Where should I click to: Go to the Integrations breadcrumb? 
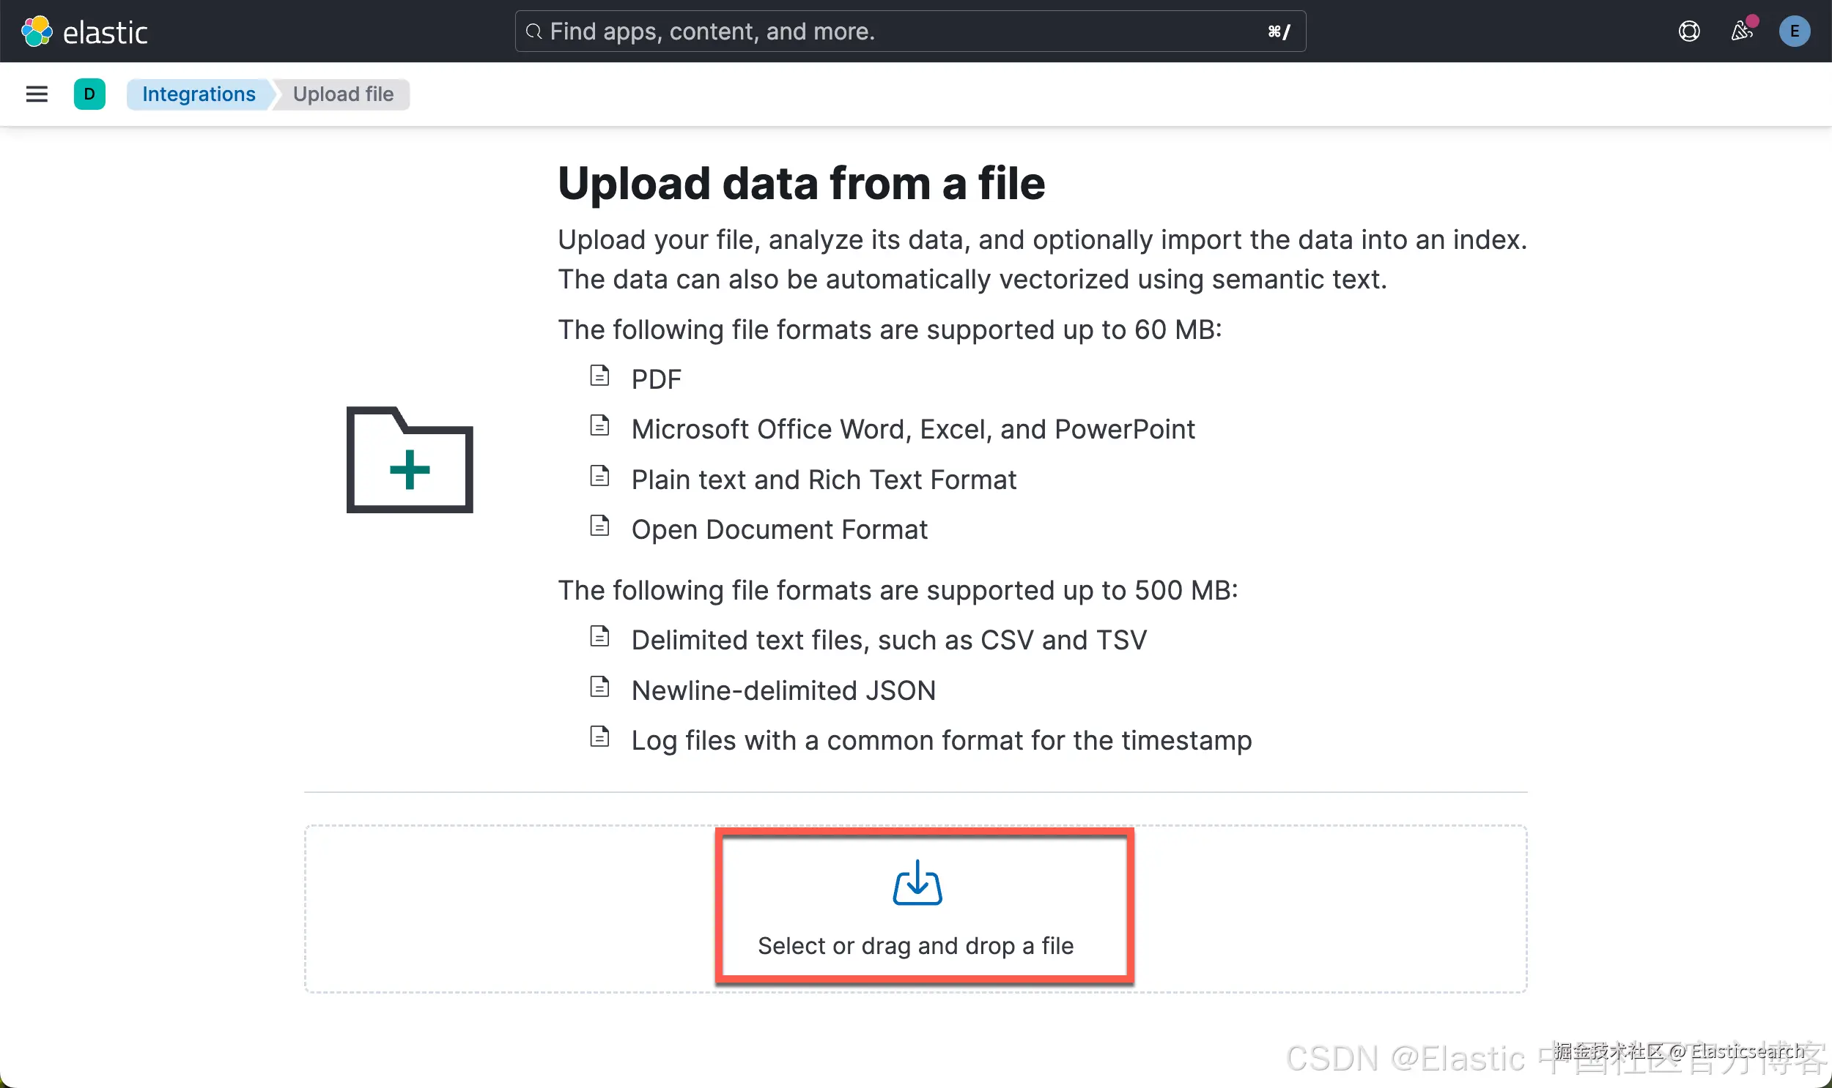pyautogui.click(x=199, y=94)
